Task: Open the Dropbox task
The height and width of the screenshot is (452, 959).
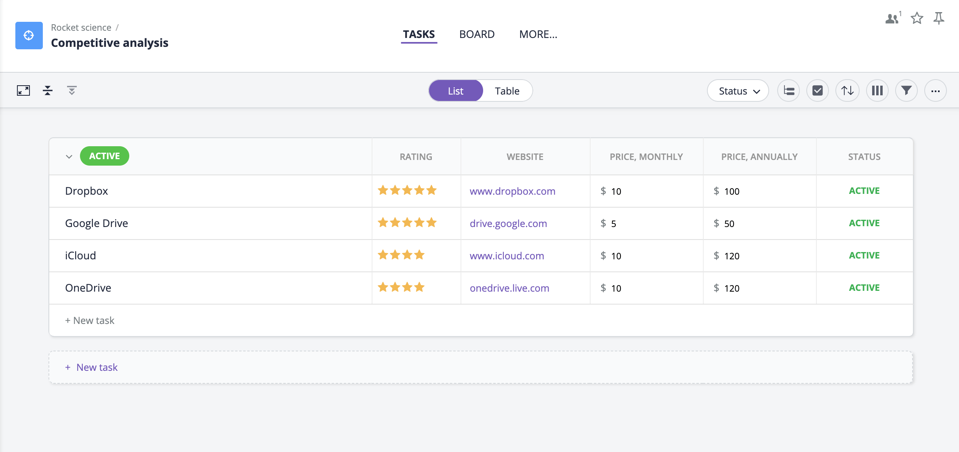Action: [86, 191]
